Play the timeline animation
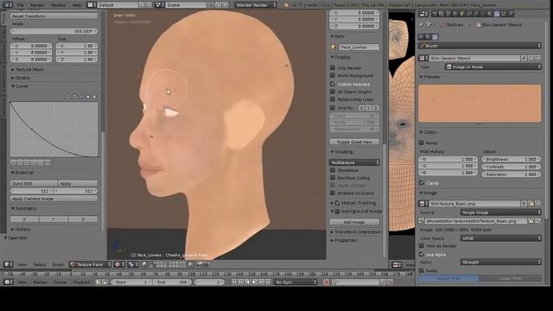 pos(254,282)
